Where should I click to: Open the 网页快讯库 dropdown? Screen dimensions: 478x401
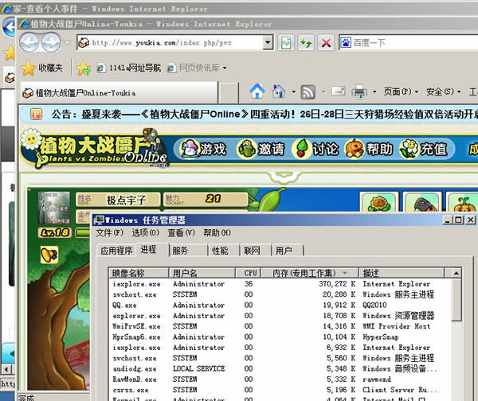(197, 68)
